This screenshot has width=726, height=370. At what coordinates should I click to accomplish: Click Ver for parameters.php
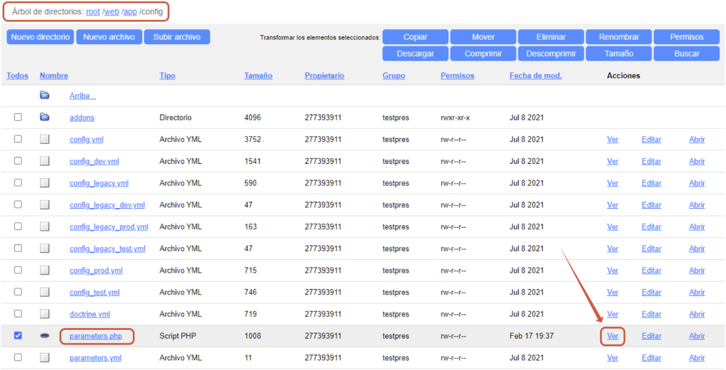coord(613,336)
